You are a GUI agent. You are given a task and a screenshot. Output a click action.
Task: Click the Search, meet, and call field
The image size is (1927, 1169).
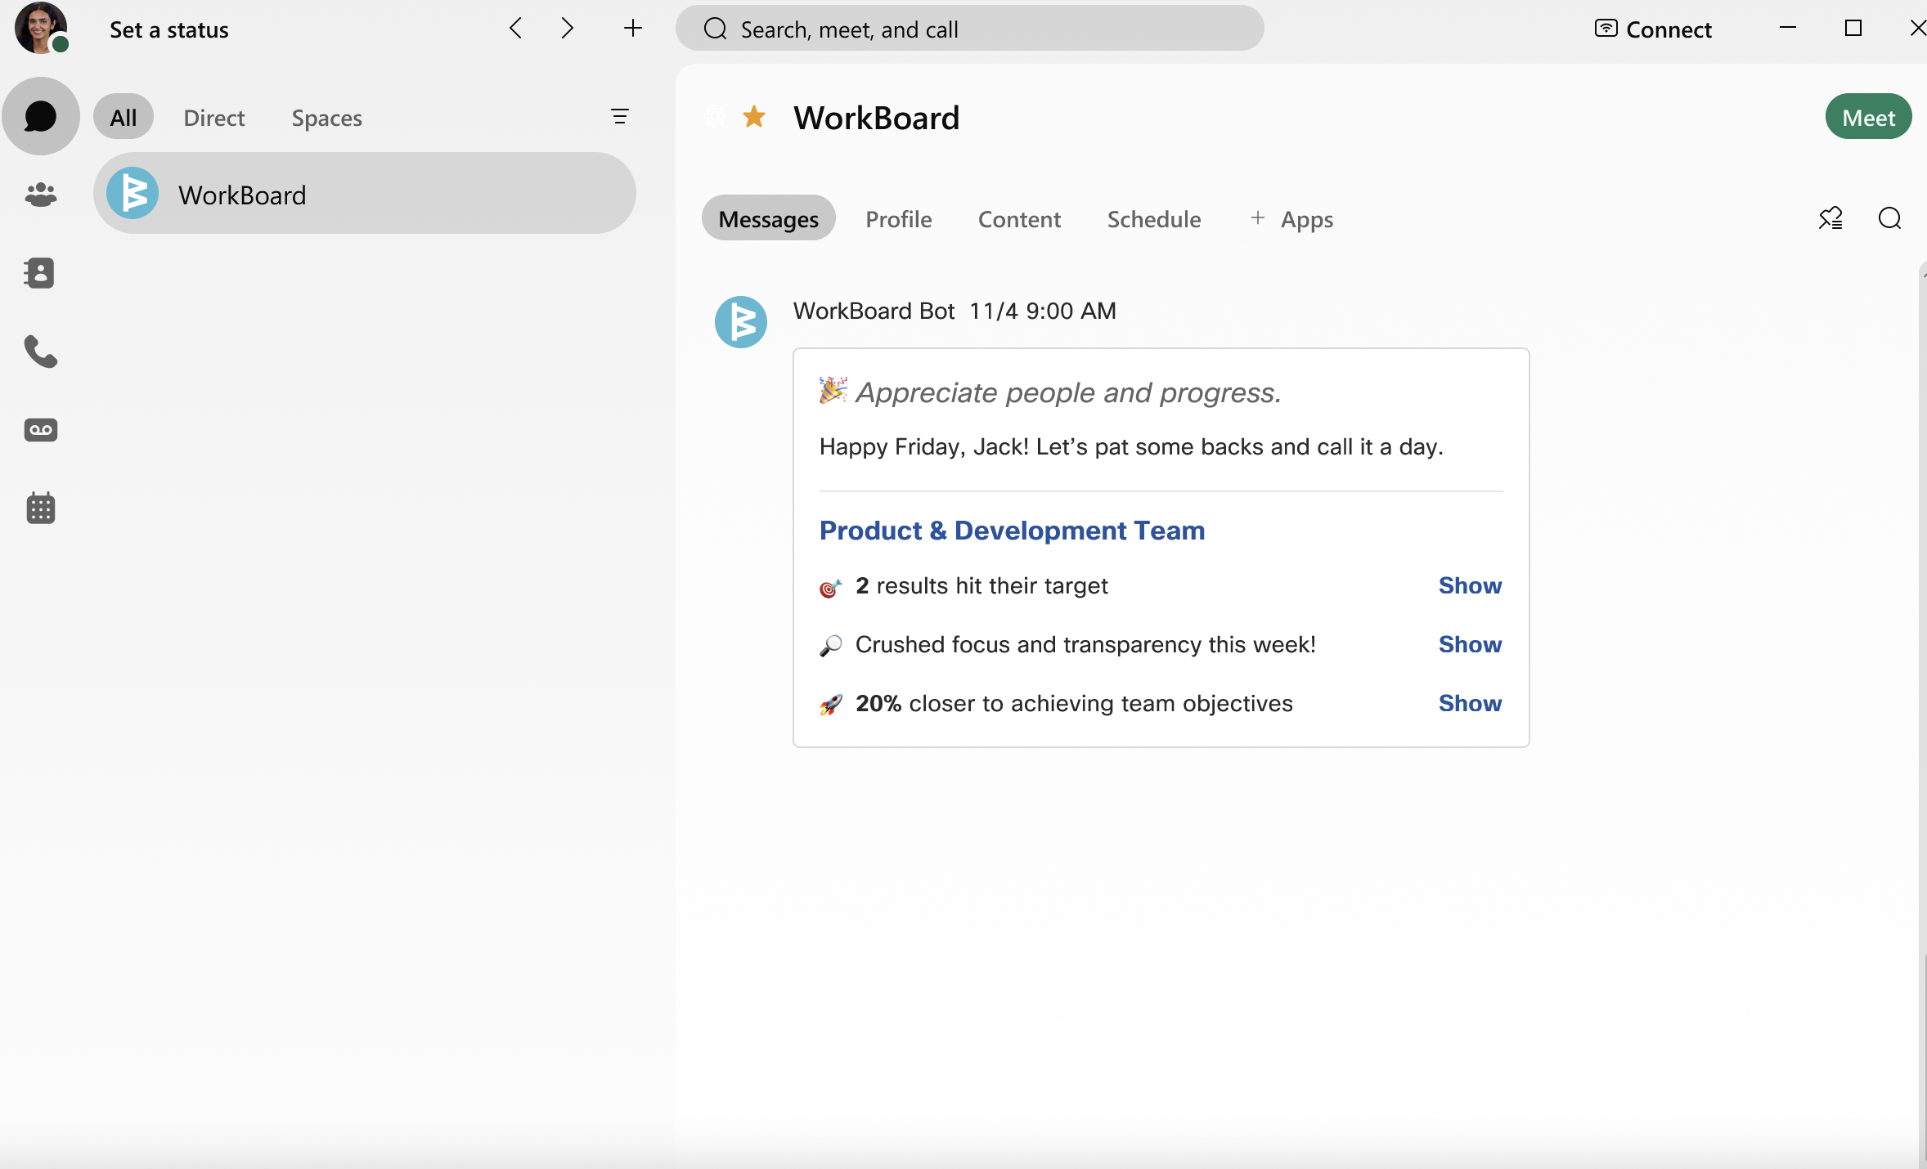pyautogui.click(x=969, y=29)
